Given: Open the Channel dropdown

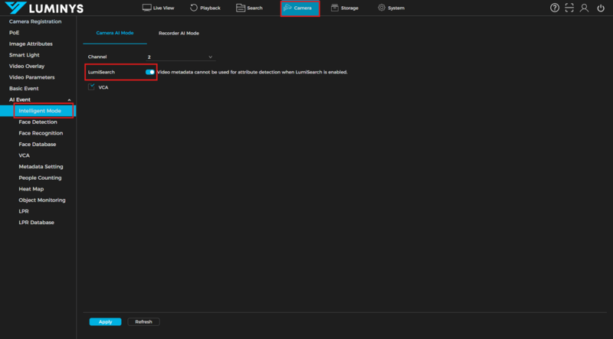Looking at the screenshot, I should click(180, 57).
